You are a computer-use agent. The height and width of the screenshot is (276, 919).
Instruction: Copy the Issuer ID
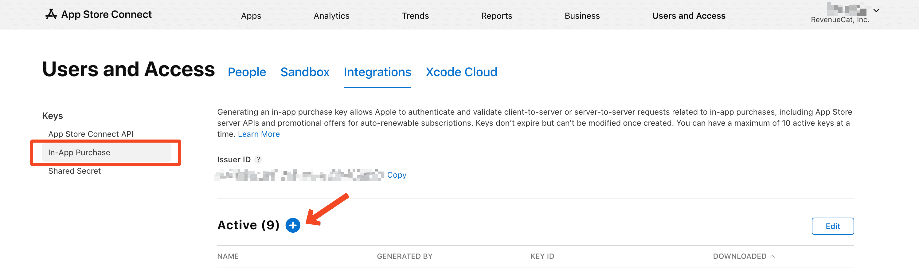[396, 175]
